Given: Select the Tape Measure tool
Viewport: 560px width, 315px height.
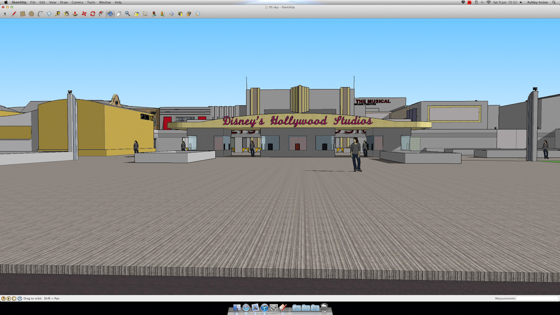Looking at the screenshot, I should pyautogui.click(x=58, y=14).
